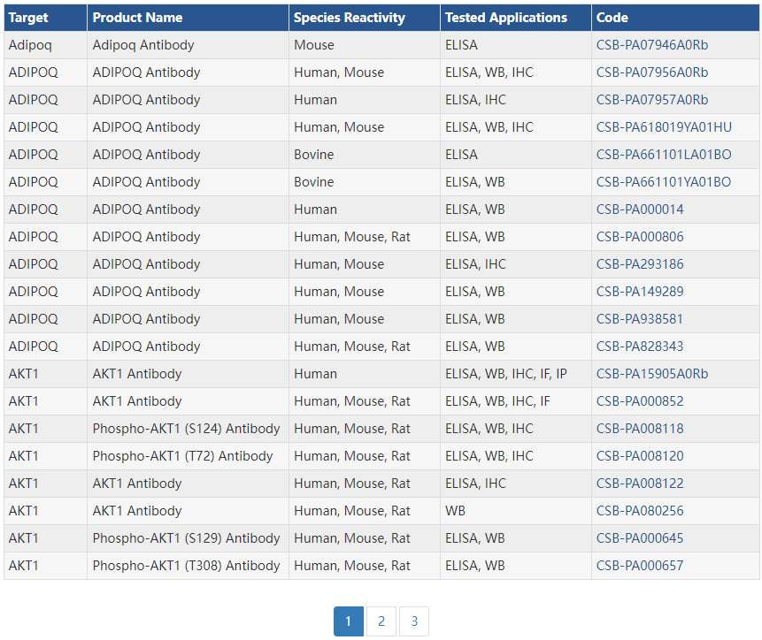Viewport: 762px width, 640px height.
Task: Follow the CSB-PA828343 code link
Action: coord(640,347)
